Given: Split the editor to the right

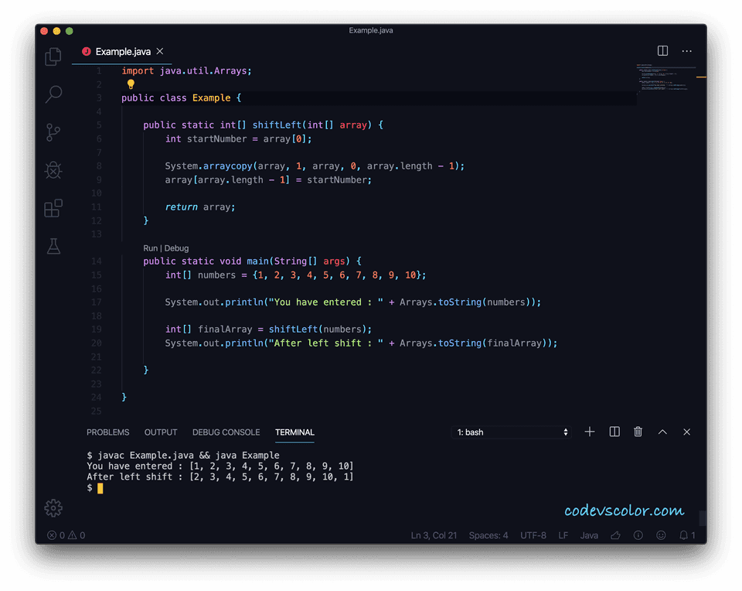Looking at the screenshot, I should click(662, 51).
